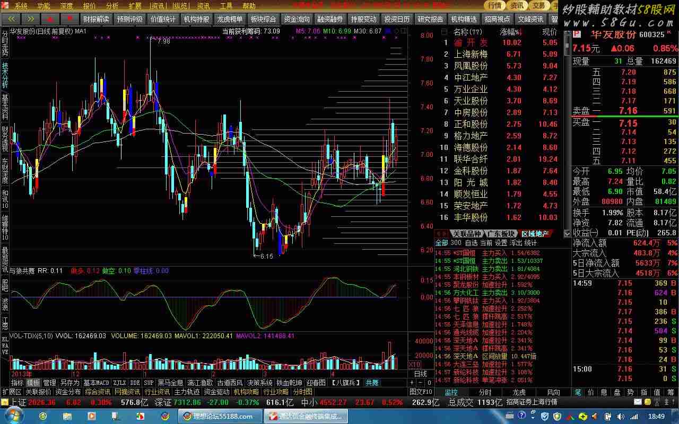The image size is (679, 424).
Task: Select the 价 price tab in quote panel
Action: [x=591, y=392]
